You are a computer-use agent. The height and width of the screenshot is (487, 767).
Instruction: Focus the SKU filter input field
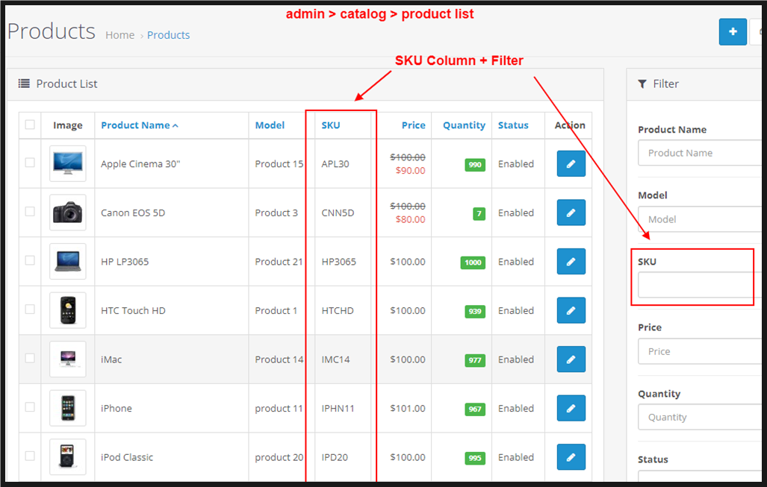(696, 285)
